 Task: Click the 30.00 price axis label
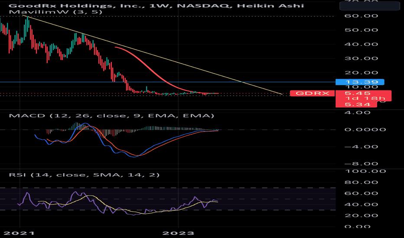pyautogui.click(x=361, y=58)
